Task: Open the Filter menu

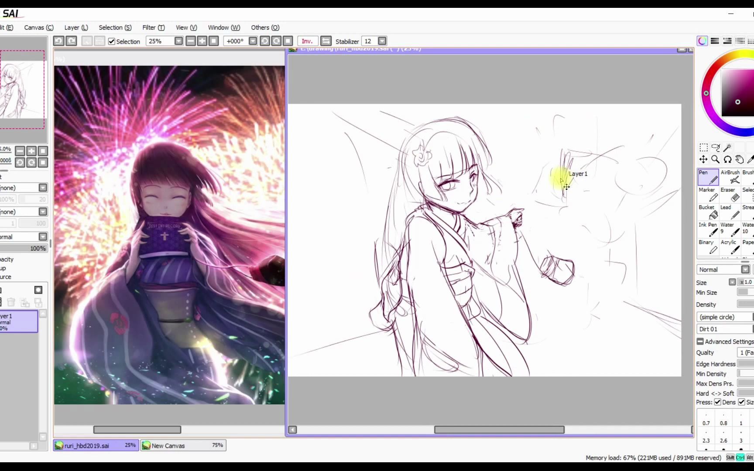Action: [154, 27]
